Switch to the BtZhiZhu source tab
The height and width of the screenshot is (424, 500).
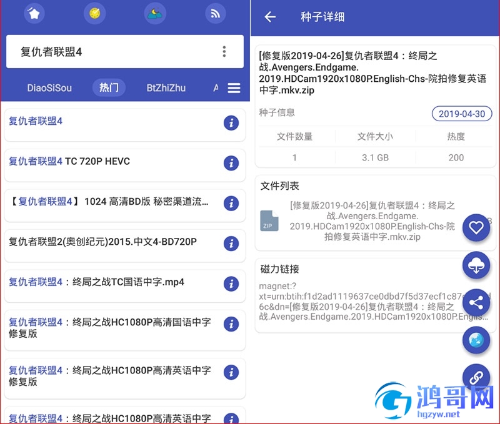pos(166,88)
